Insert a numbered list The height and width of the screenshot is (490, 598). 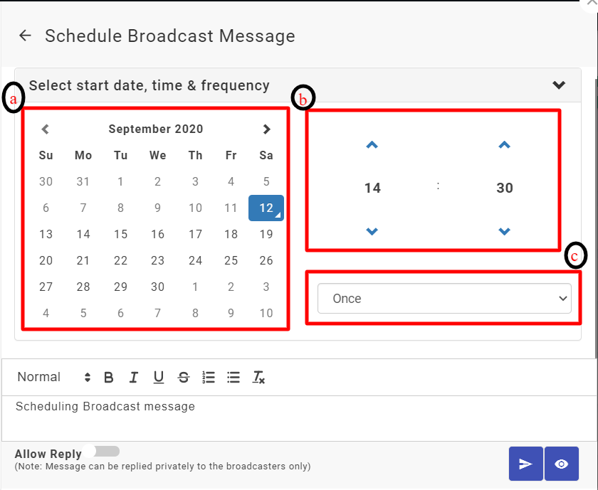coord(209,377)
